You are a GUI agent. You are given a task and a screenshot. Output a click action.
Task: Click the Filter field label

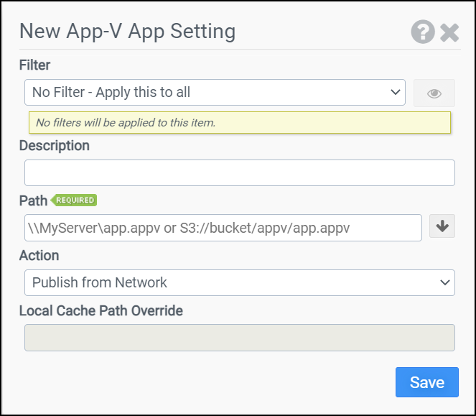[x=34, y=65]
